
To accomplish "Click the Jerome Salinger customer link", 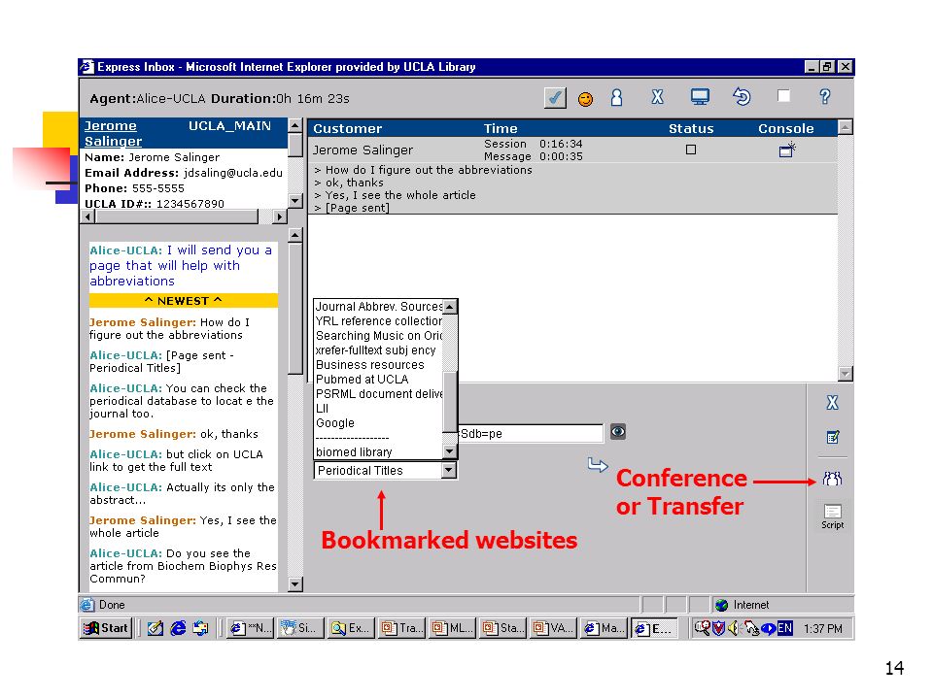I will pos(113,133).
